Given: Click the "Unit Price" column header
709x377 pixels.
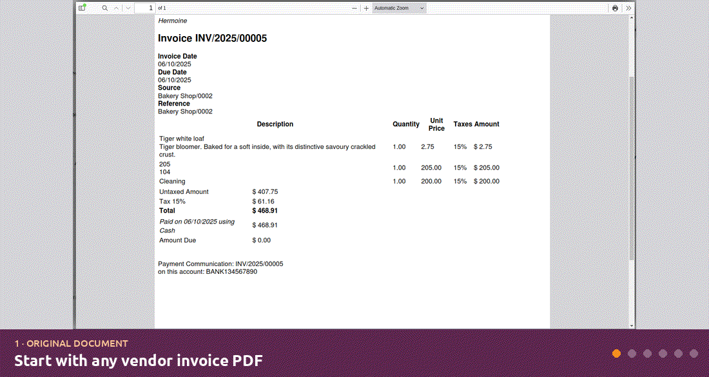Looking at the screenshot, I should [x=437, y=124].
